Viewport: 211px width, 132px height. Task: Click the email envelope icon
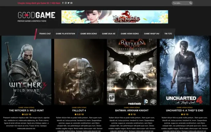(x=71, y=3)
